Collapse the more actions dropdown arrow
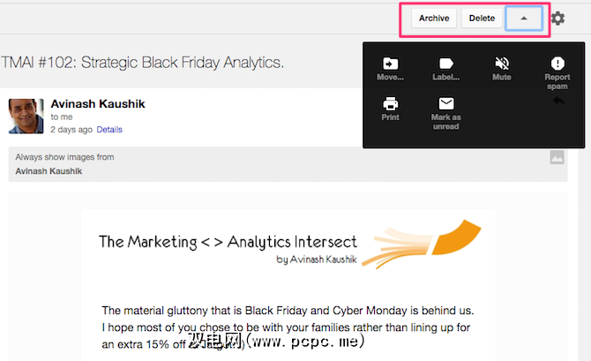 click(x=524, y=18)
